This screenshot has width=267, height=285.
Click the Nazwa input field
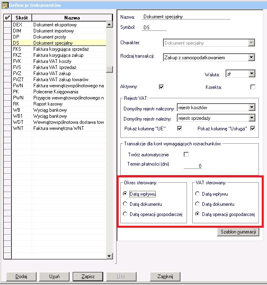(x=186, y=17)
